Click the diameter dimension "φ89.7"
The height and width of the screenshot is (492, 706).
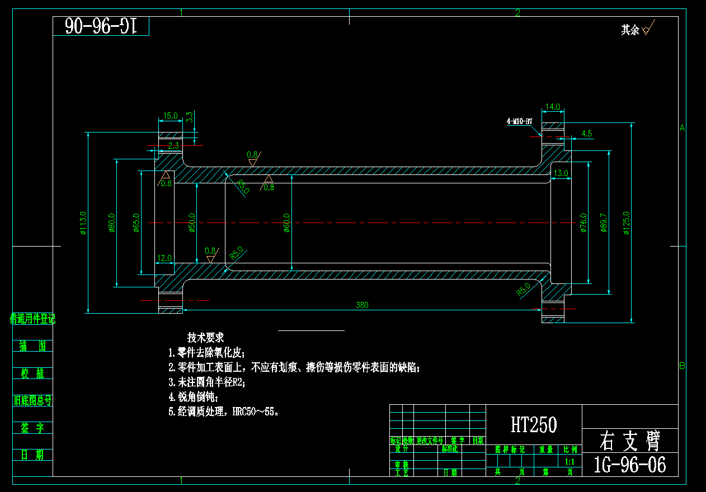coord(603,223)
